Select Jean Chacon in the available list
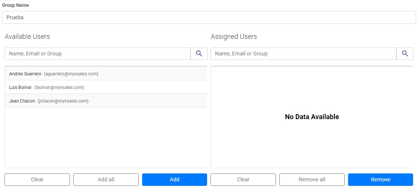418x187 pixels. pyautogui.click(x=105, y=101)
